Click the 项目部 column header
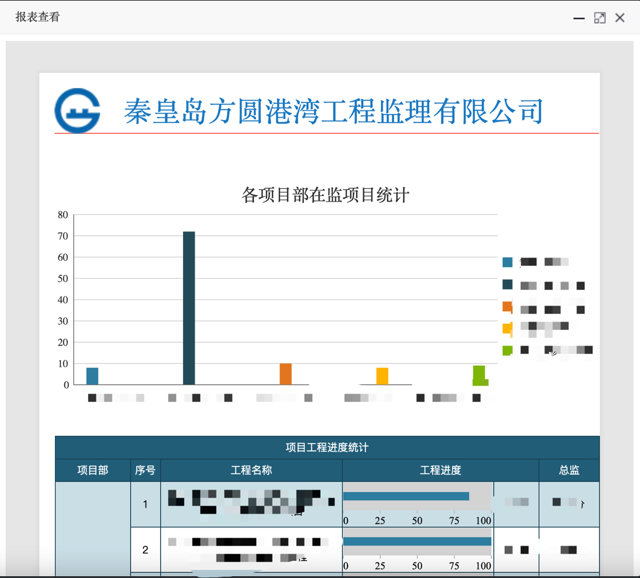 coord(93,470)
